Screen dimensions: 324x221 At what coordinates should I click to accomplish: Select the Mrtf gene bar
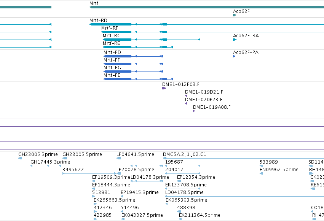(207, 7)
